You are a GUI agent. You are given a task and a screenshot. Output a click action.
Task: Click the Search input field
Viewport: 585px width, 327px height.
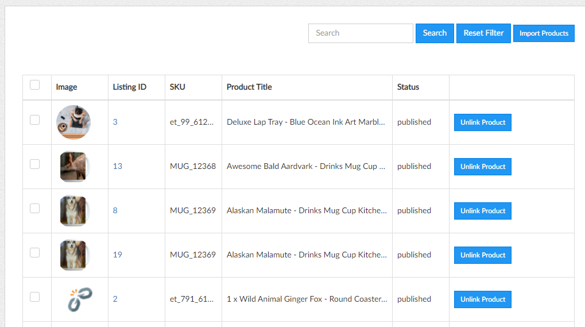(361, 33)
